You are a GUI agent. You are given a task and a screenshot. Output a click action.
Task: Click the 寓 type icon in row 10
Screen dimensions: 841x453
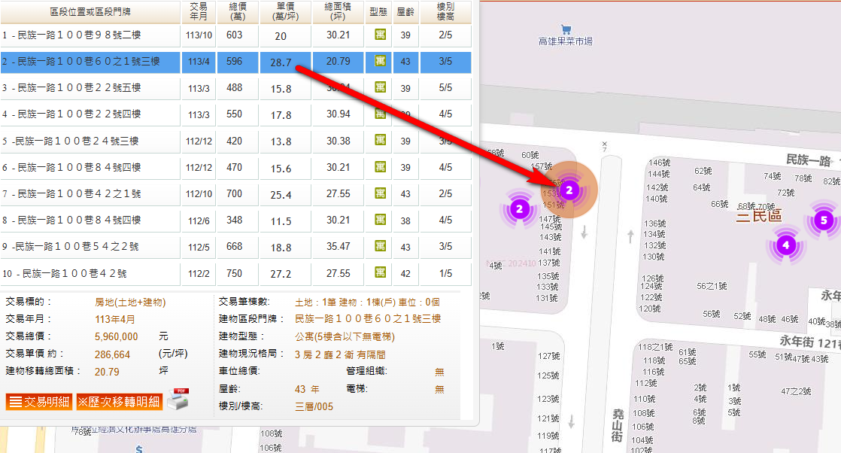[380, 273]
